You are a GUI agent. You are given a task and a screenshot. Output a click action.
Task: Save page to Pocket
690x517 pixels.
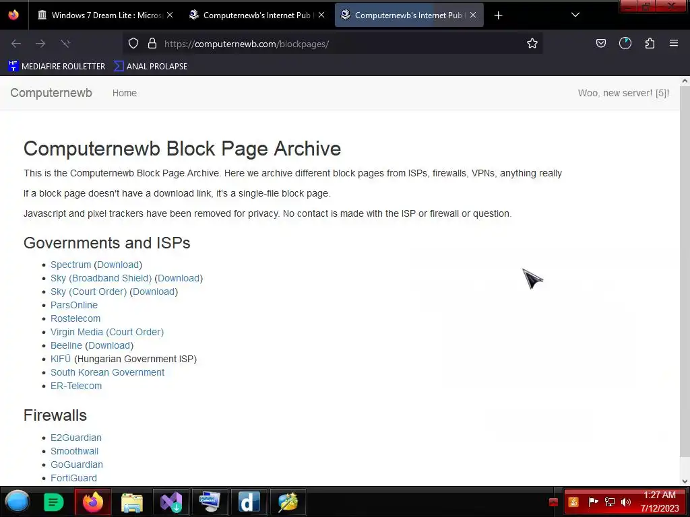coord(600,44)
